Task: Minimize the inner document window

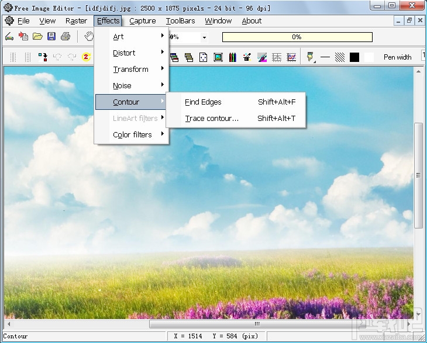Action: click(x=398, y=20)
